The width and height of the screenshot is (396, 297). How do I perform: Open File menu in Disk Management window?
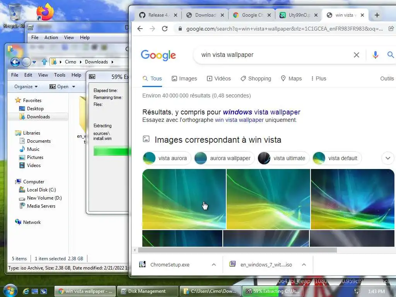pos(35,38)
